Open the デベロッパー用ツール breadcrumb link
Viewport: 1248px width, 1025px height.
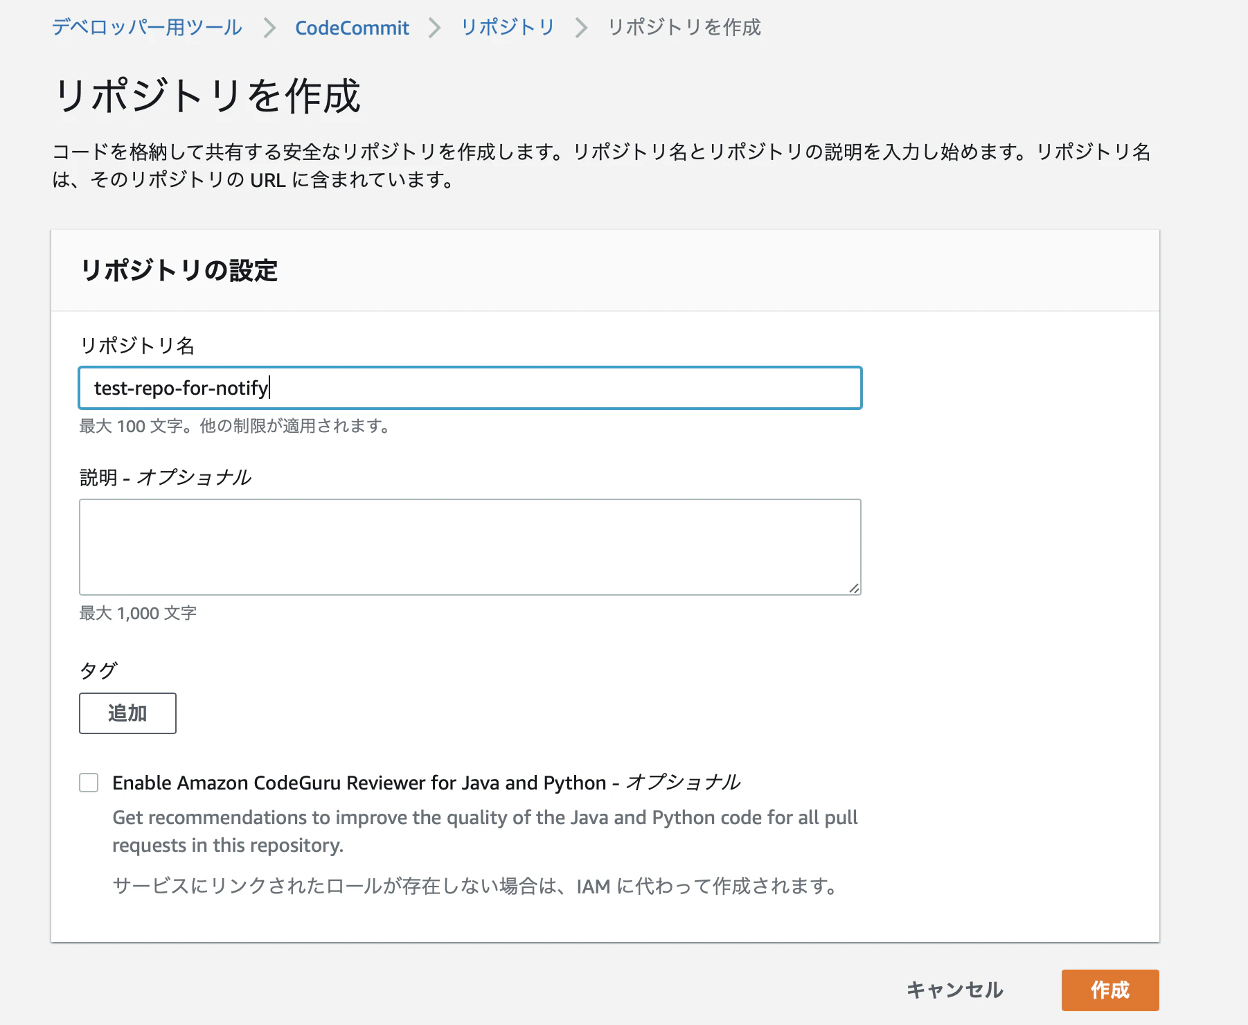tap(147, 28)
